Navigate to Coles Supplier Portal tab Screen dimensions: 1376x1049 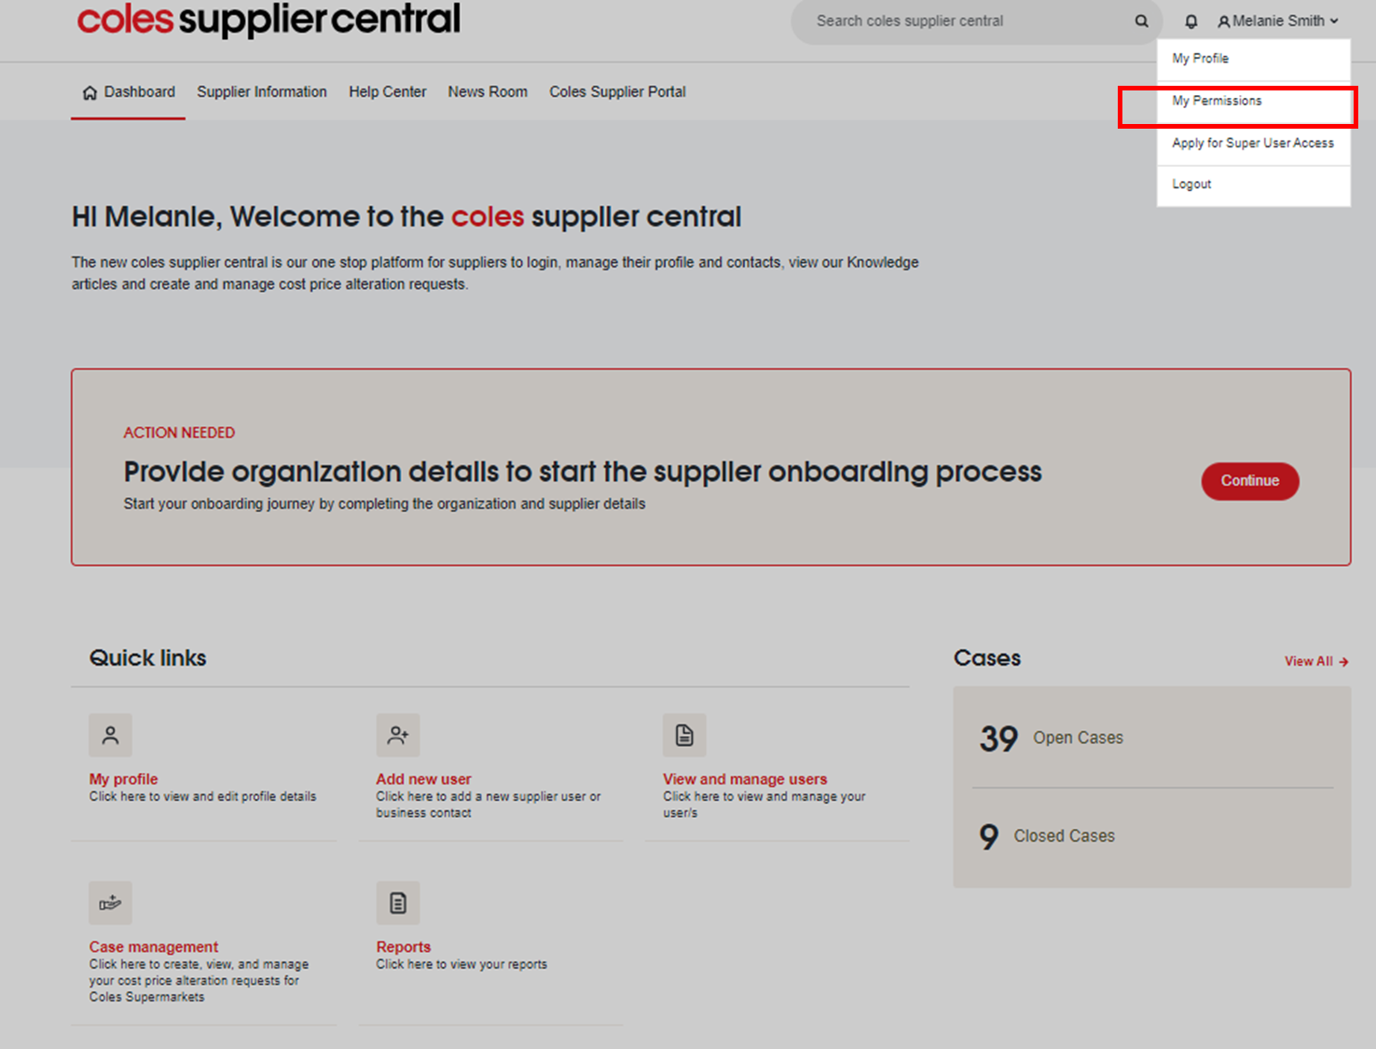[617, 91]
